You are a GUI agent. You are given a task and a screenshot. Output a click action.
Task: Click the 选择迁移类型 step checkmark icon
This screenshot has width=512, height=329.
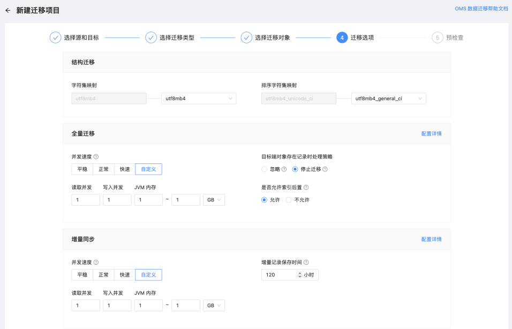point(151,38)
